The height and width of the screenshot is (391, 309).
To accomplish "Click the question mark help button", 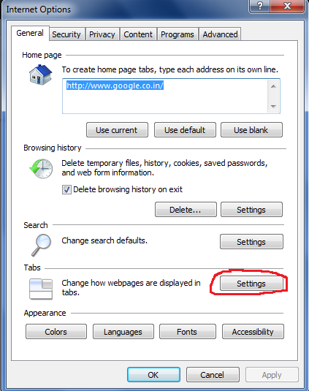I will point(259,6).
